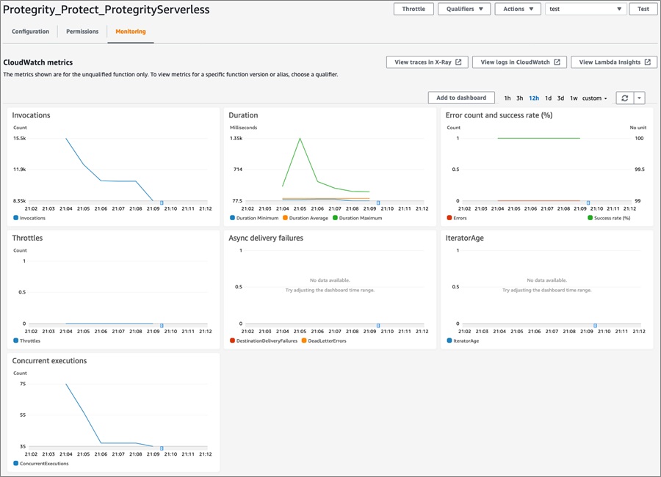Image resolution: width=661 pixels, height=477 pixels.
Task: Click the 'No unit' label in Error count chart
Action: click(x=637, y=128)
